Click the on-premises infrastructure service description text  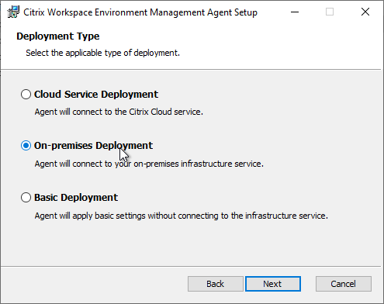tap(149, 164)
